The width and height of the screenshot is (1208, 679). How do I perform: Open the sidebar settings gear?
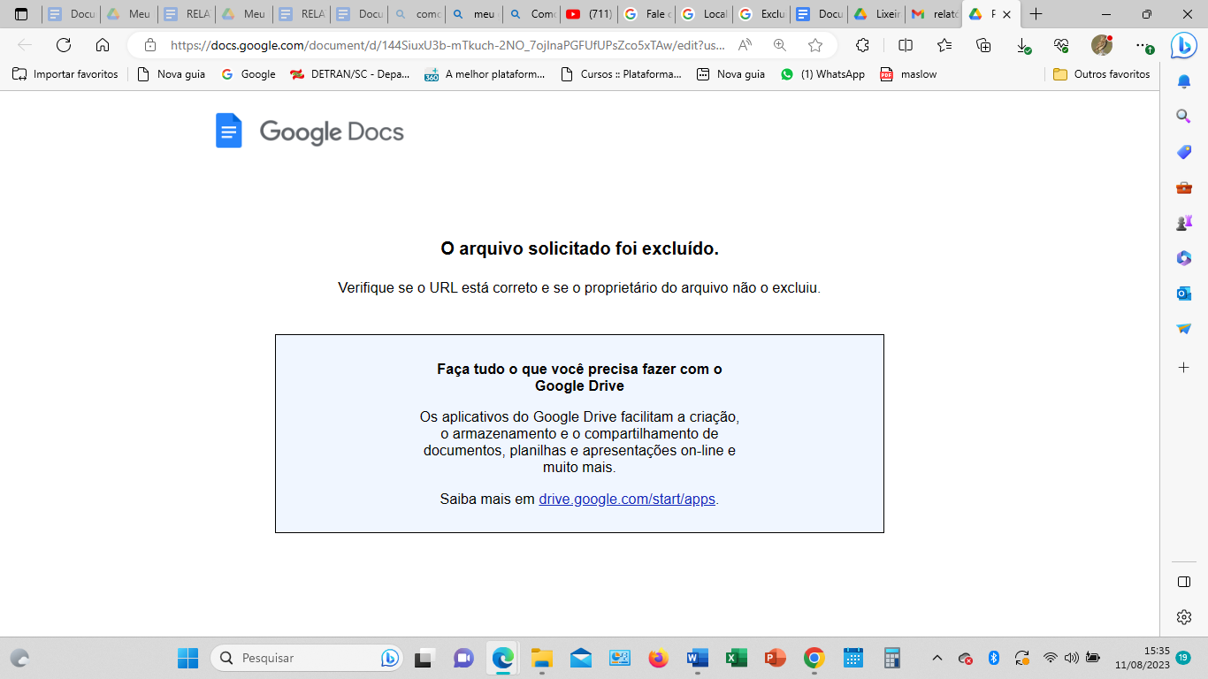pos(1183,617)
